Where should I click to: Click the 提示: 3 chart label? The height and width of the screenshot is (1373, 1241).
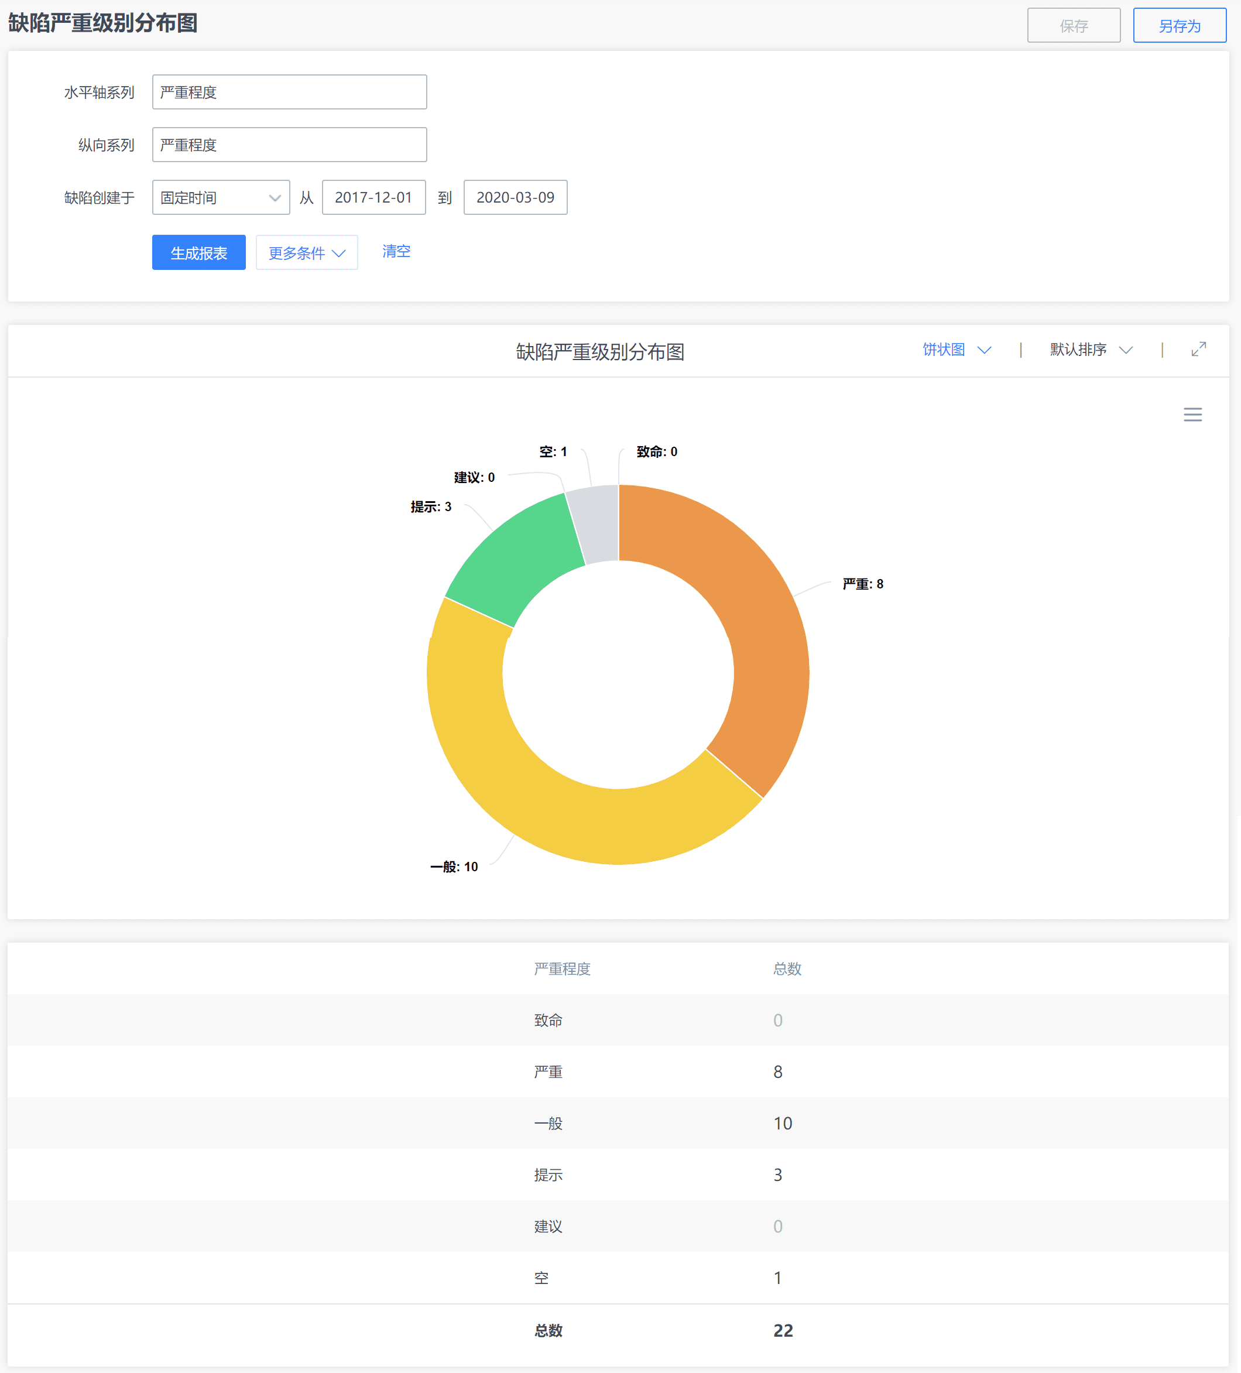[431, 506]
